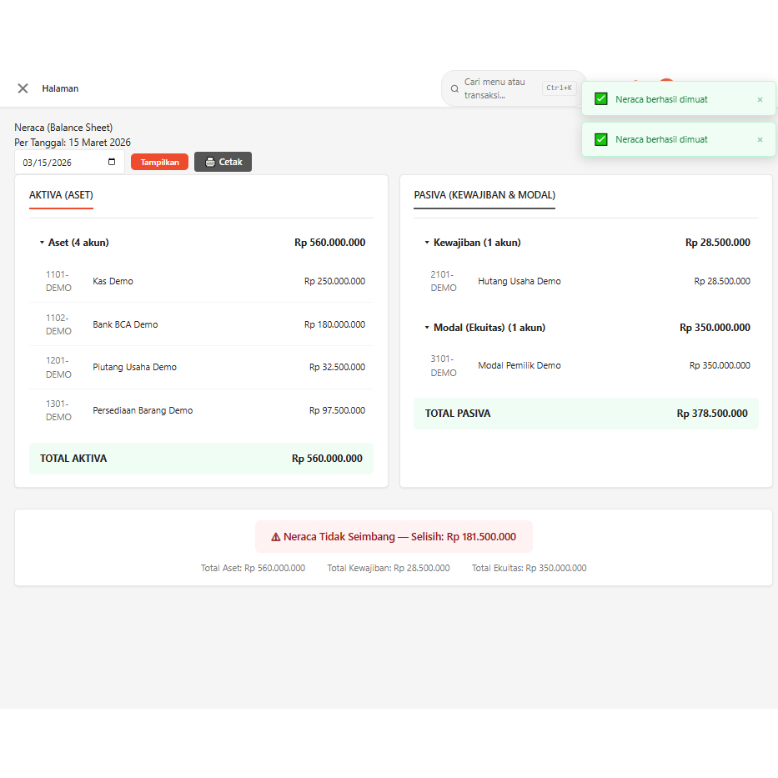Click the Rp 378.500.000 total pasiva value
This screenshot has height=778, width=778.
712,414
